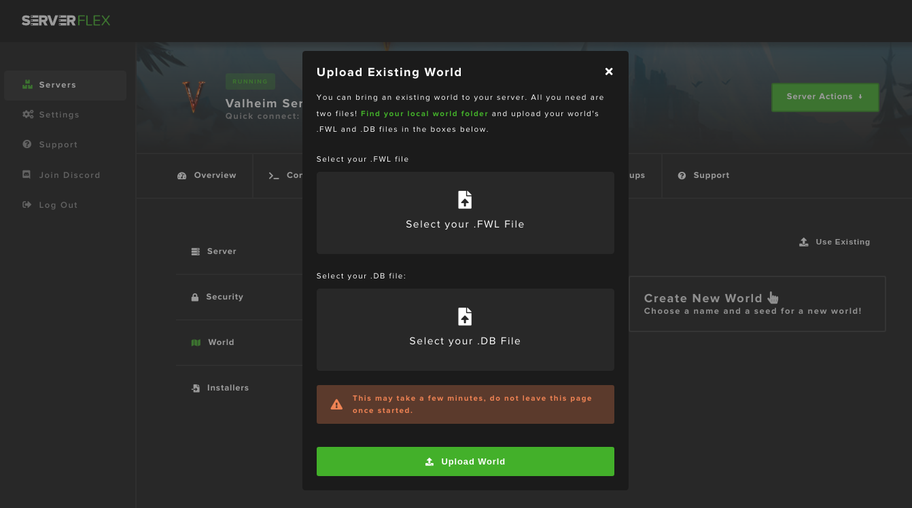This screenshot has height=508, width=912.
Task: Close the Upload Existing World dialog
Action: pyautogui.click(x=609, y=71)
